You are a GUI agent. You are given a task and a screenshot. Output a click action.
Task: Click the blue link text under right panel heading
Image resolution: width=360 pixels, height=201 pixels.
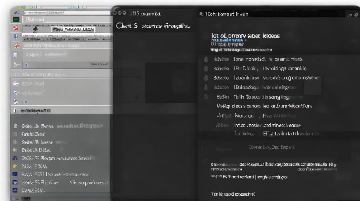228,40
